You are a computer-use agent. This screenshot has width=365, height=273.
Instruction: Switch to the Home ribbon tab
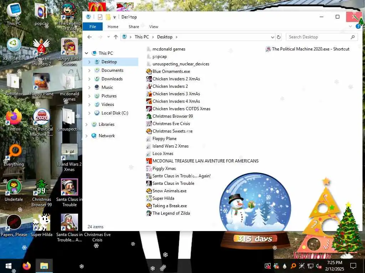113,27
